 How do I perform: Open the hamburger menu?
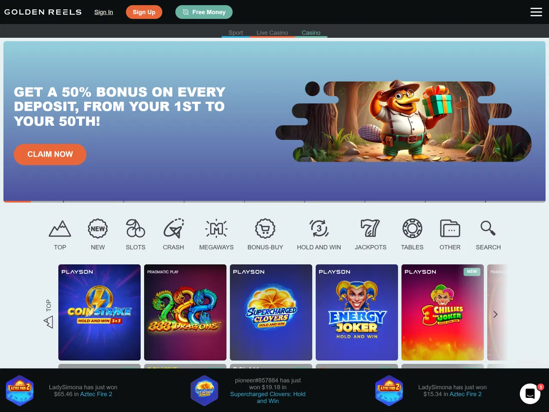tap(536, 12)
